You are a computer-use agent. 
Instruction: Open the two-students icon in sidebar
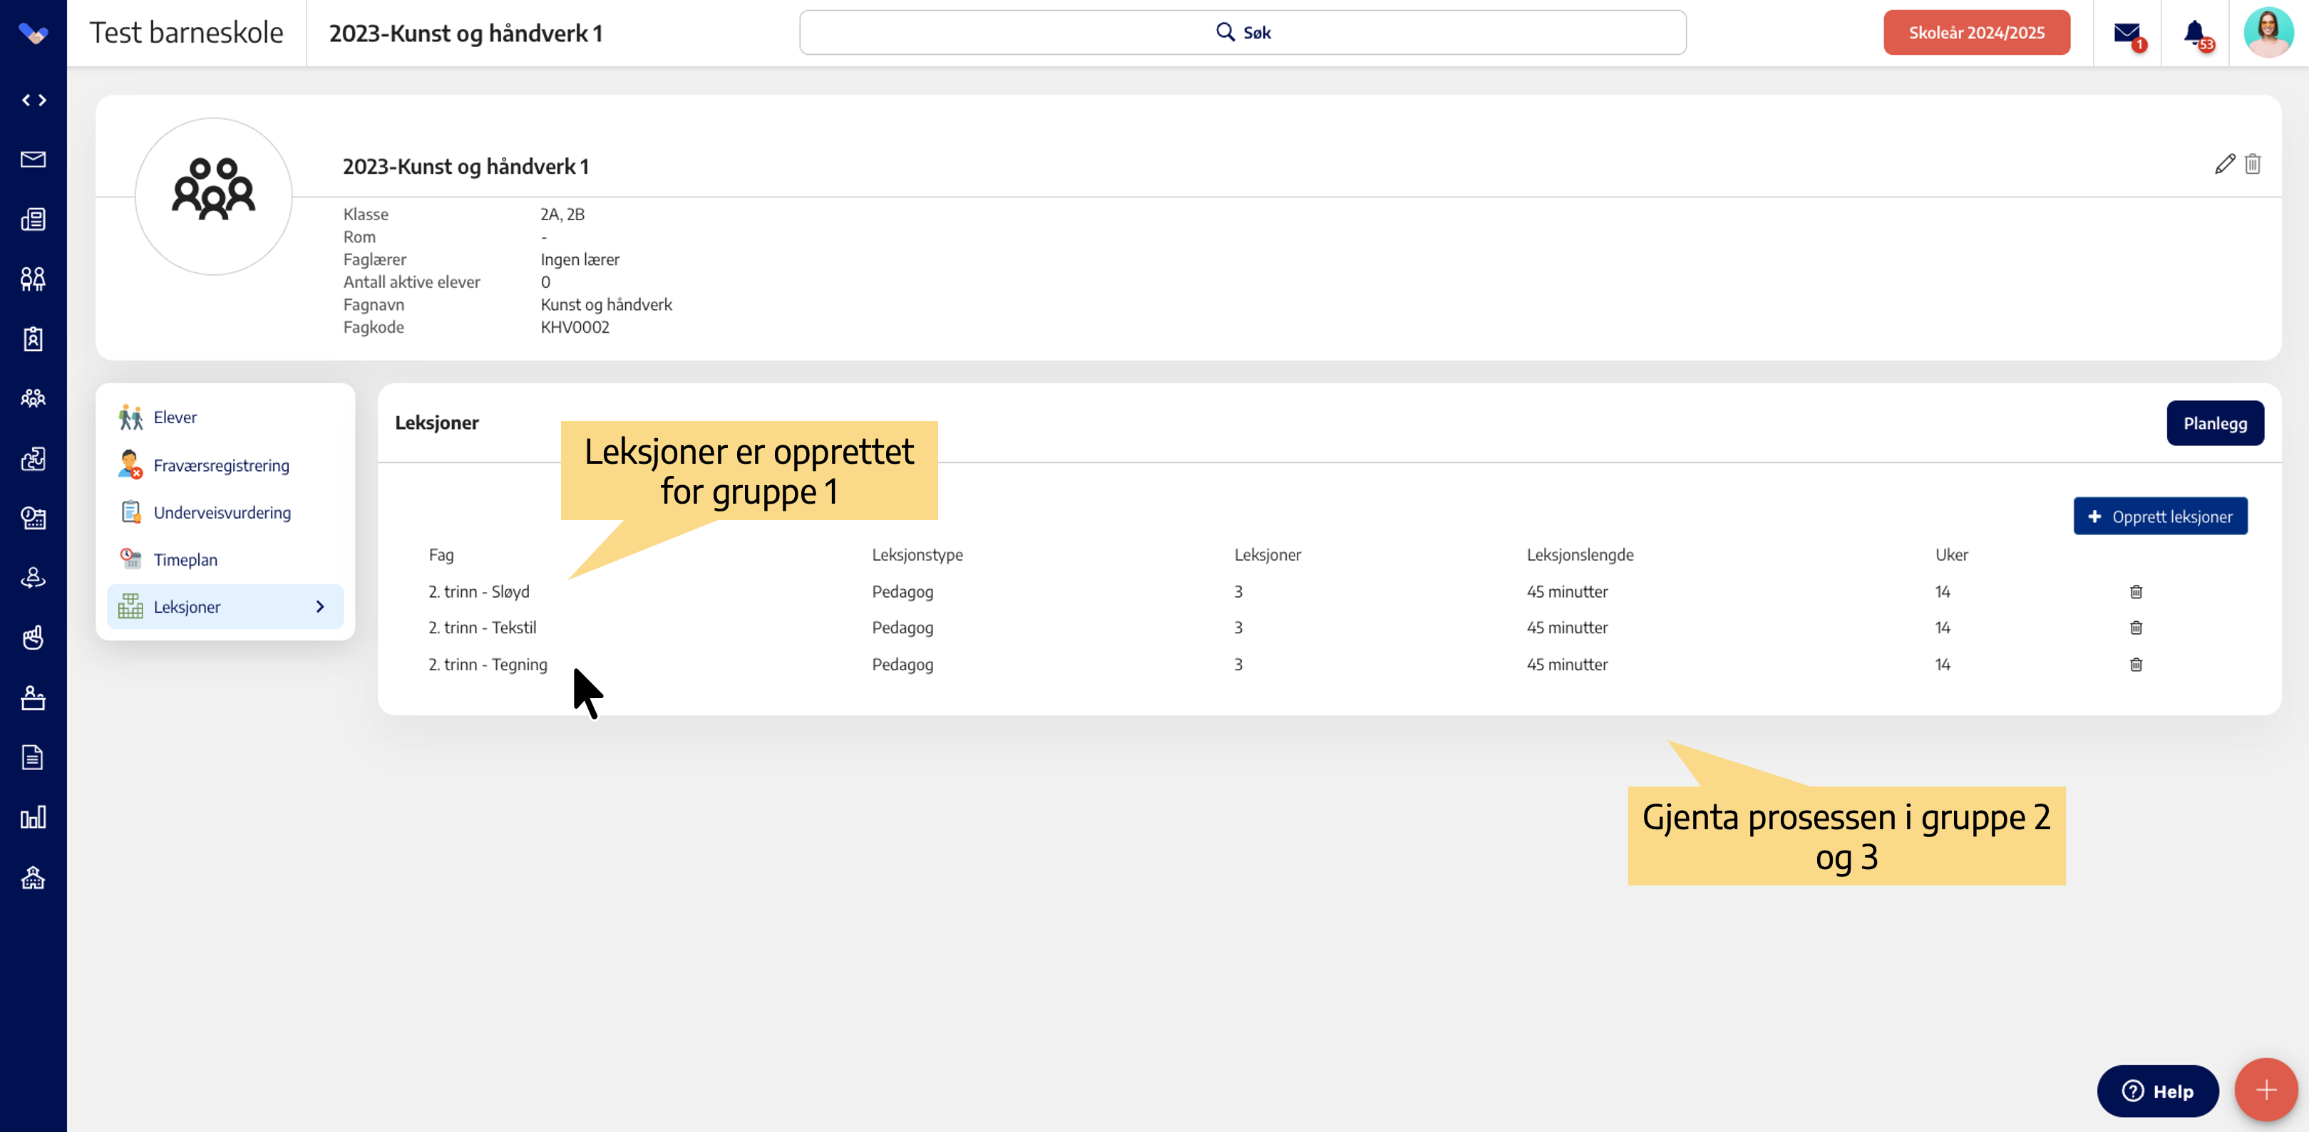34,279
